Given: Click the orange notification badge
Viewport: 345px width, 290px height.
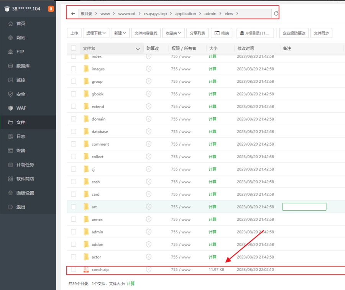Looking at the screenshot, I should tap(51, 9).
